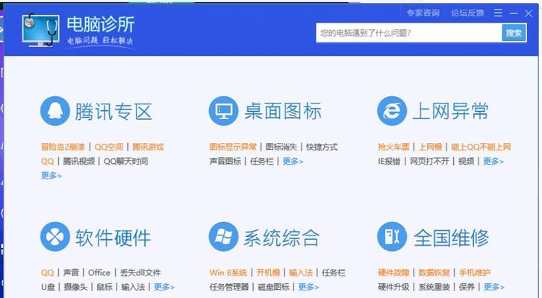
Task: Open the 视频 topic under 上网异常
Action: coord(467,161)
